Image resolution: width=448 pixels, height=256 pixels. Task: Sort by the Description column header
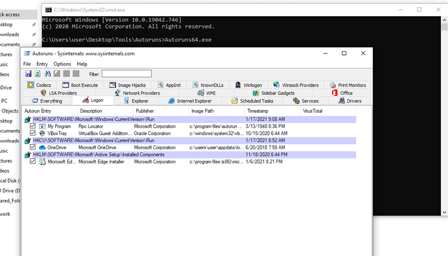coord(105,111)
